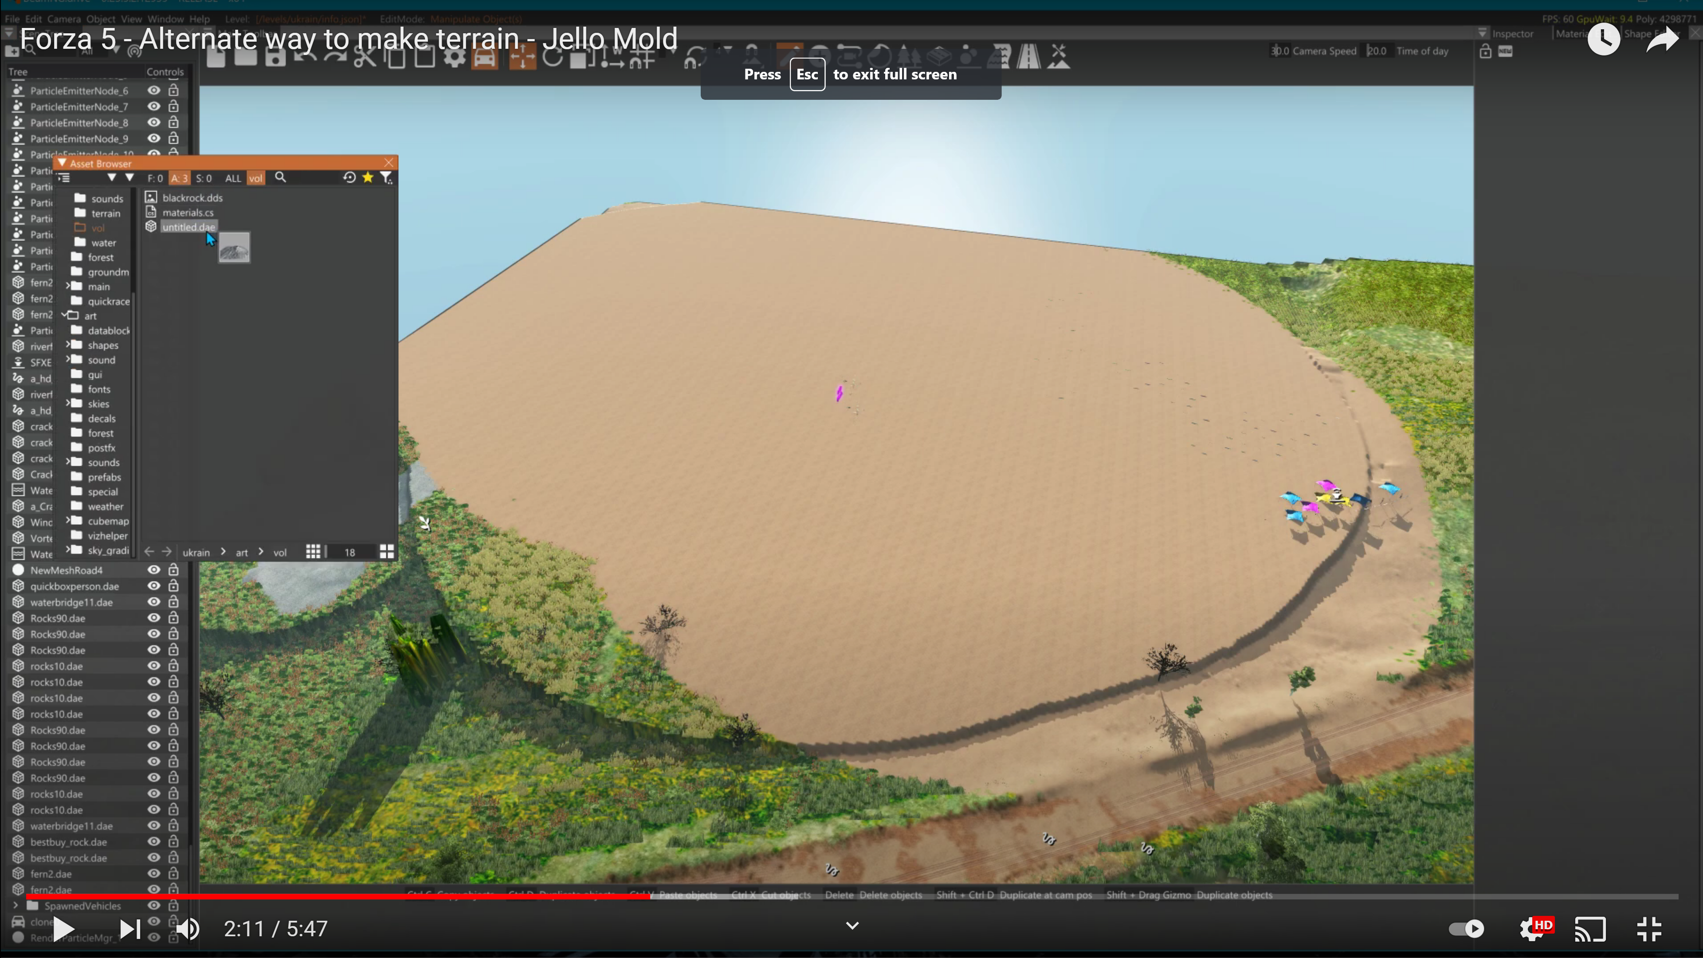
Task: Hide quickboxperson.dae via eye icon
Action: pyautogui.click(x=154, y=586)
